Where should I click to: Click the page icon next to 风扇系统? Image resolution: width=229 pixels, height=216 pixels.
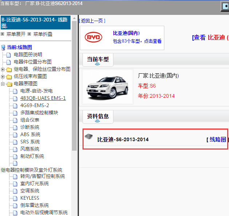click(15, 149)
